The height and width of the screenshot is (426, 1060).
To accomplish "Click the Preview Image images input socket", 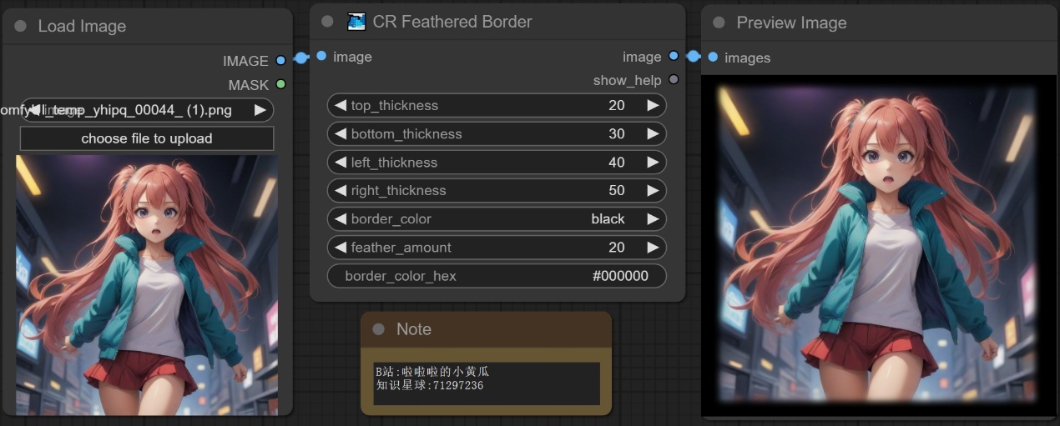I will 713,58.
